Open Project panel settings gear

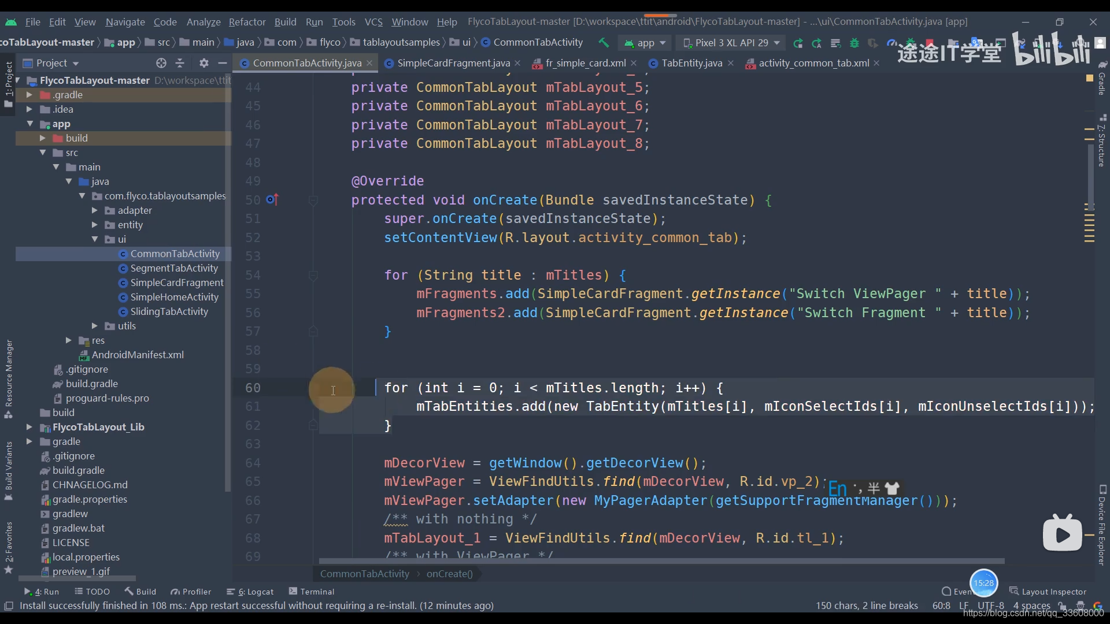[x=203, y=63]
